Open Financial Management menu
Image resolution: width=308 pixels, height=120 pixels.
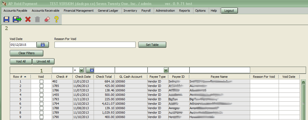click(x=79, y=11)
